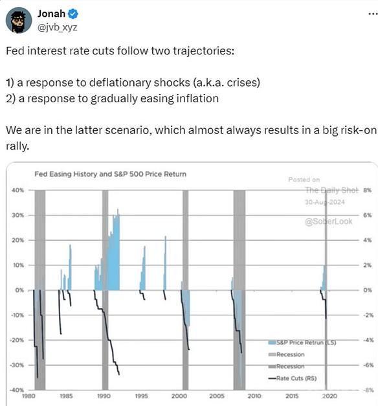Open Jonah's profile avatar
The height and width of the screenshot is (406, 378).
point(19,20)
